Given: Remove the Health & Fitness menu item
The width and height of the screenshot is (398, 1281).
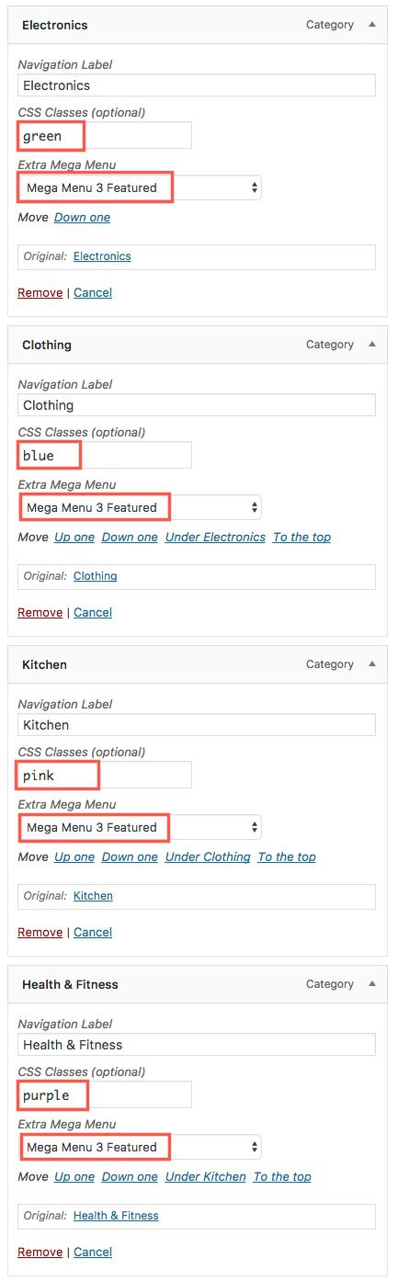Looking at the screenshot, I should click(40, 1253).
